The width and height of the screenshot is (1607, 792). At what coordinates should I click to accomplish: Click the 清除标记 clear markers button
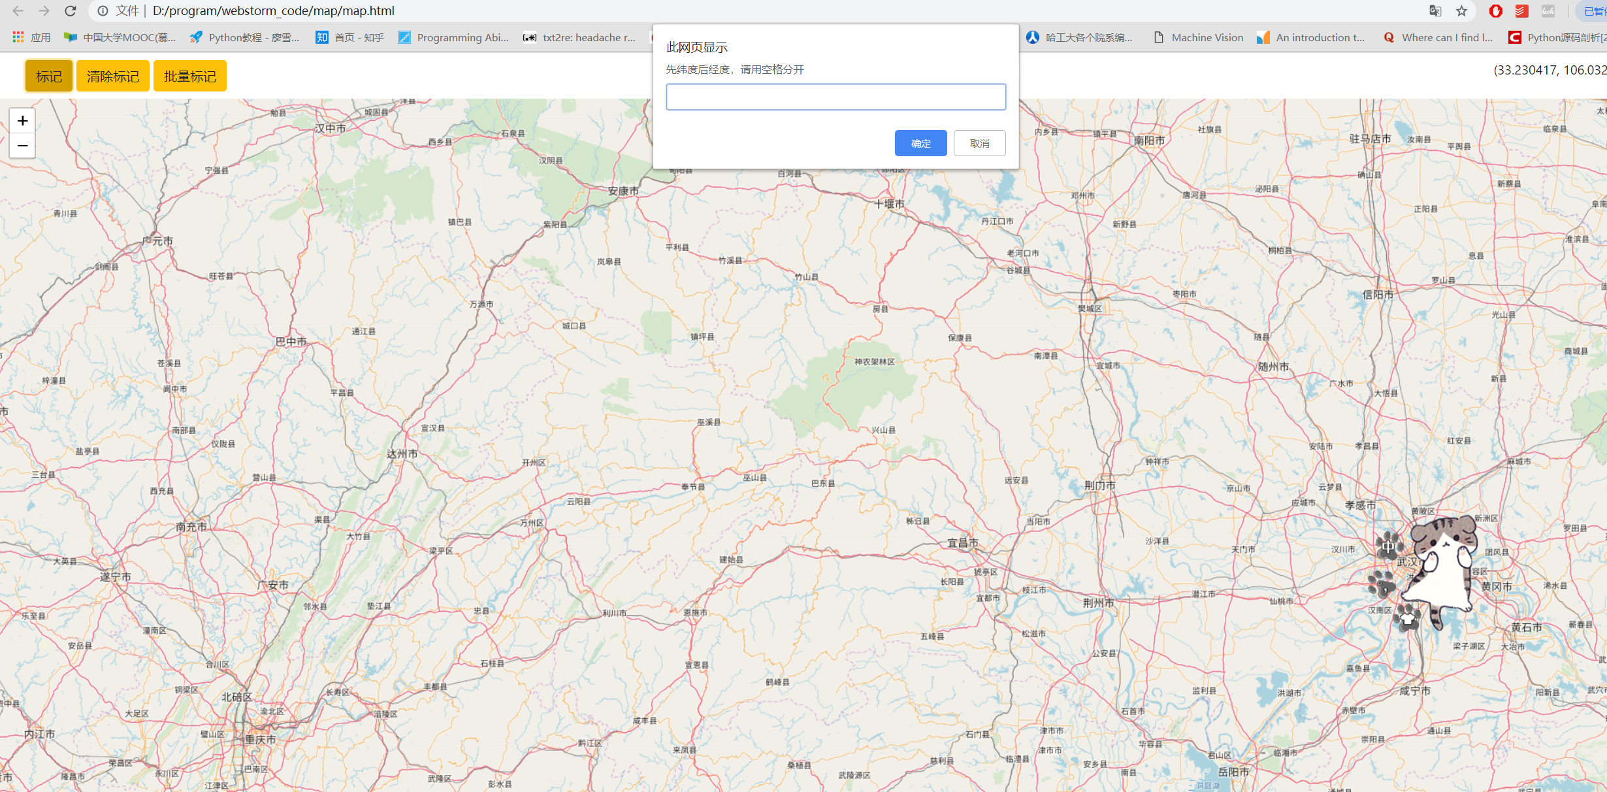tap(113, 76)
